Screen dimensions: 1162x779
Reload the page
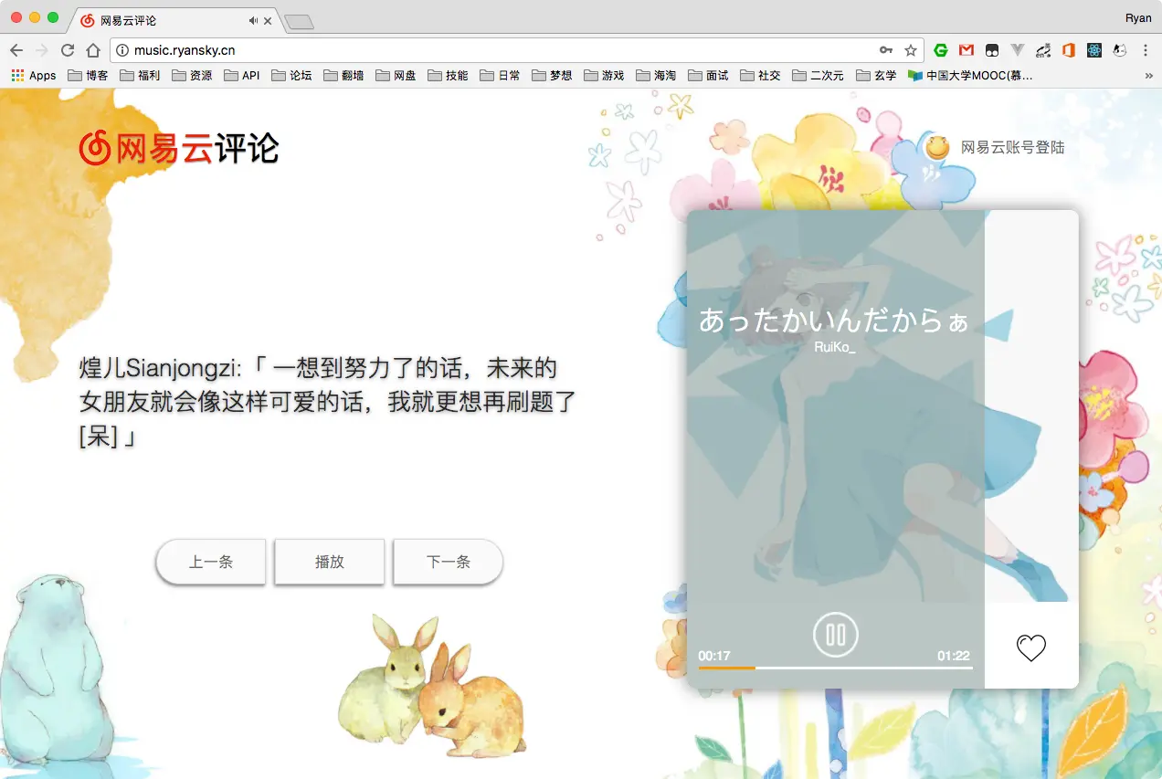(x=67, y=50)
